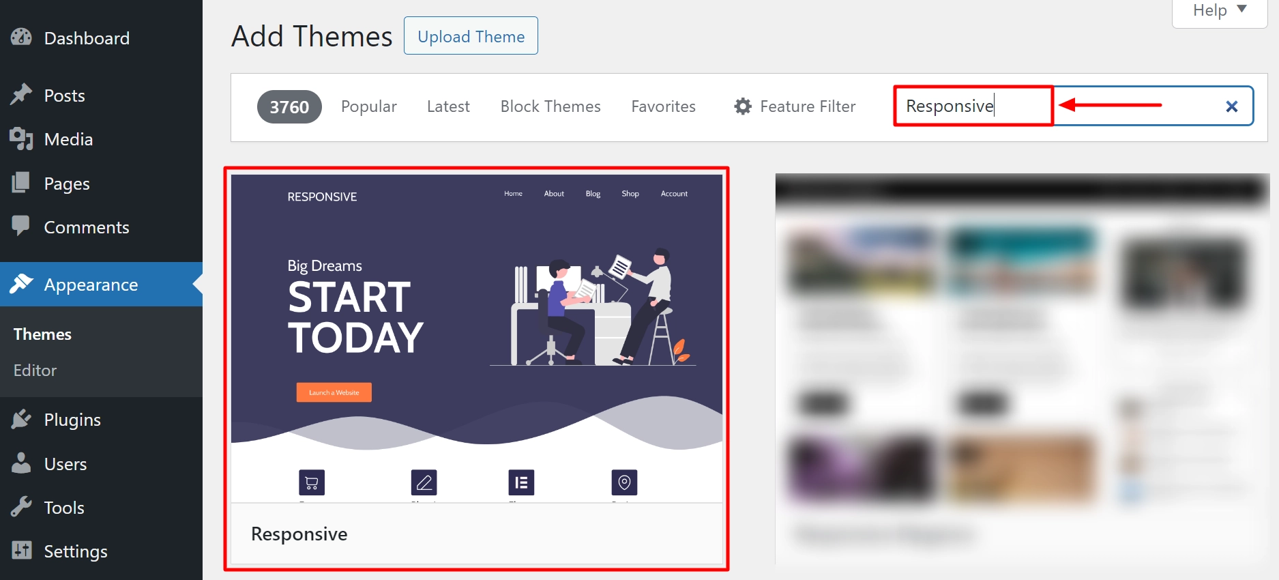Image resolution: width=1279 pixels, height=580 pixels.
Task: Click the Posts pushpin icon
Action: [x=21, y=94]
